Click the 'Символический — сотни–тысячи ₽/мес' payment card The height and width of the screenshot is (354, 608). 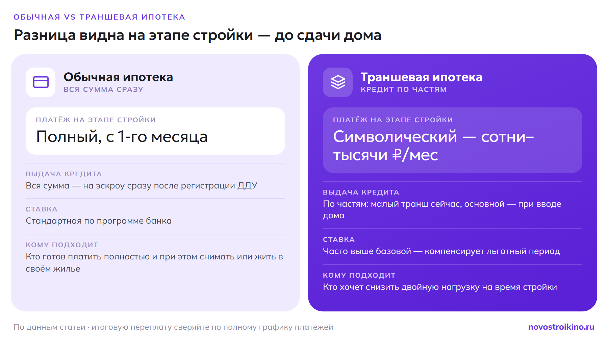click(453, 140)
